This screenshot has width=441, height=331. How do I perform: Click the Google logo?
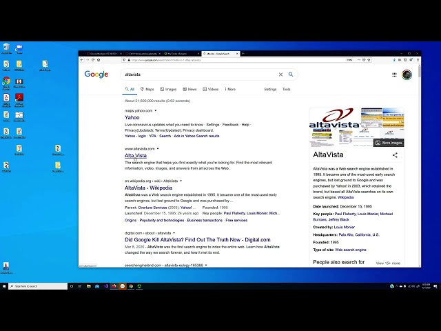click(x=96, y=74)
